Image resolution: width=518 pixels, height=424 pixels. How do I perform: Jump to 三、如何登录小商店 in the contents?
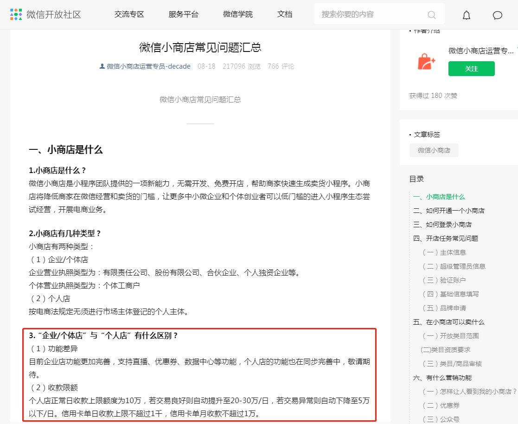[442, 225]
